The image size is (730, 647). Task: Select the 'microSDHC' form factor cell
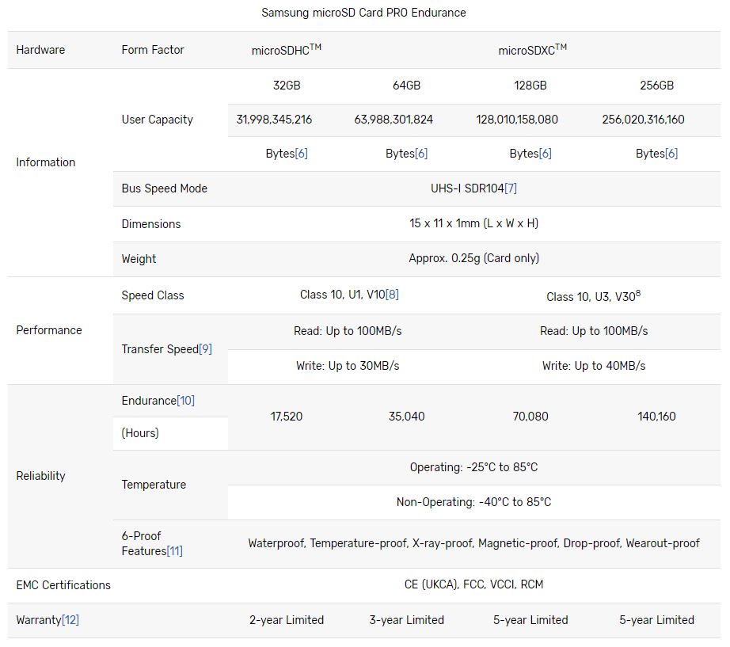pos(287,50)
